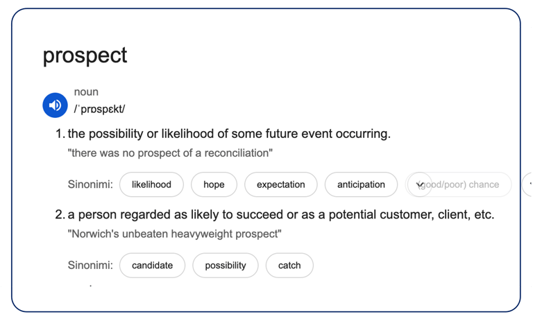This screenshot has height=319, width=533.
Task: Click the 'anticipation' synonym chip
Action: pyautogui.click(x=361, y=184)
